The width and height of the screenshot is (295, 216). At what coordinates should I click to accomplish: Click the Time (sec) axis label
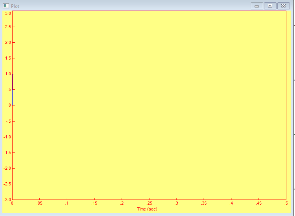pos(147,209)
